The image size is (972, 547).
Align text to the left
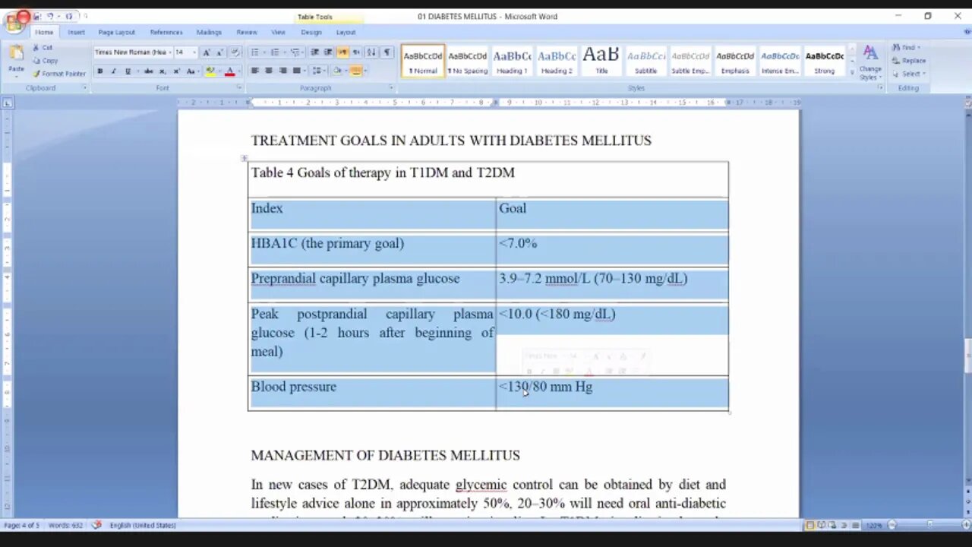click(x=254, y=71)
